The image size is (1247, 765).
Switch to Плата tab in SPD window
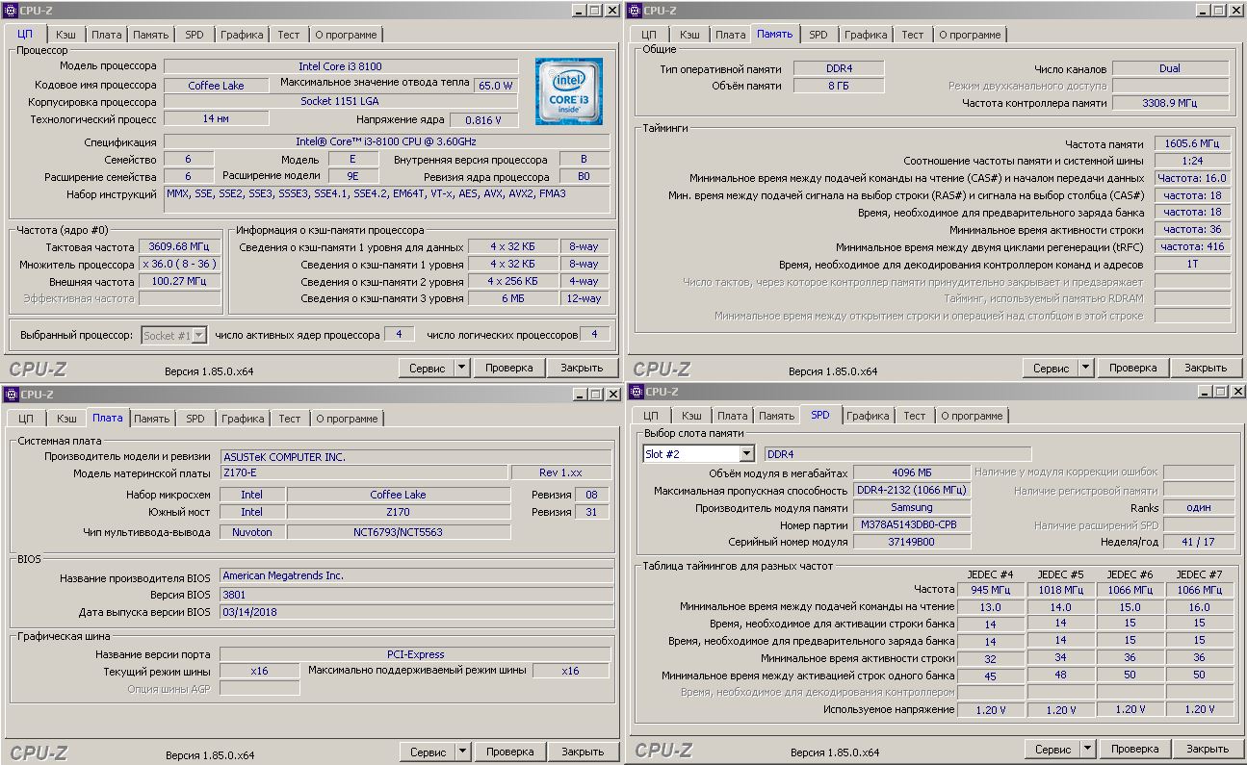coord(732,416)
